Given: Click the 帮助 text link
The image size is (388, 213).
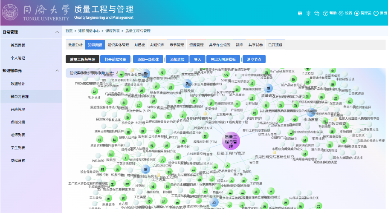Looking at the screenshot, I should pyautogui.click(x=333, y=13).
